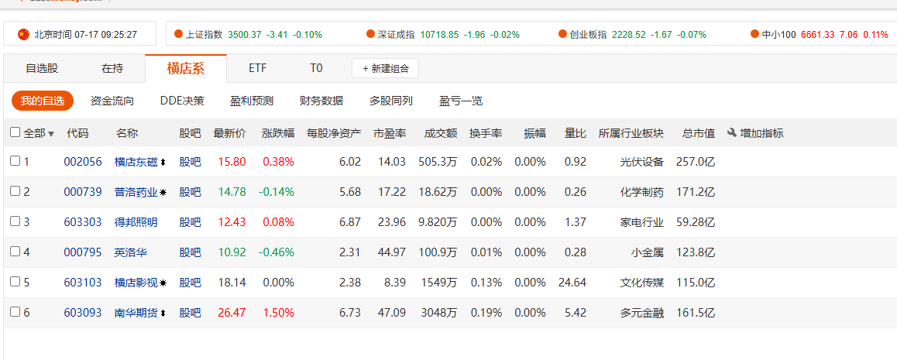897x360 pixels.
Task: Switch to 资金流向 view
Action: coord(112,101)
